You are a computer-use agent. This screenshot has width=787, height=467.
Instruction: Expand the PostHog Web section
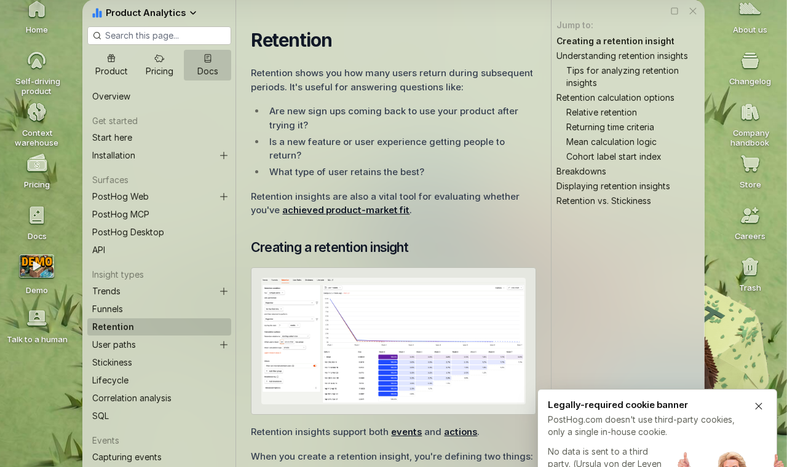coord(224,197)
